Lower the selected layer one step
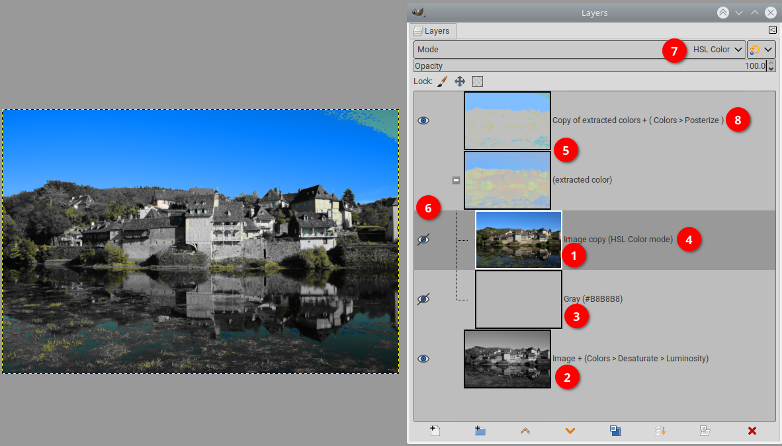Image resolution: width=782 pixels, height=446 pixels. (x=570, y=431)
